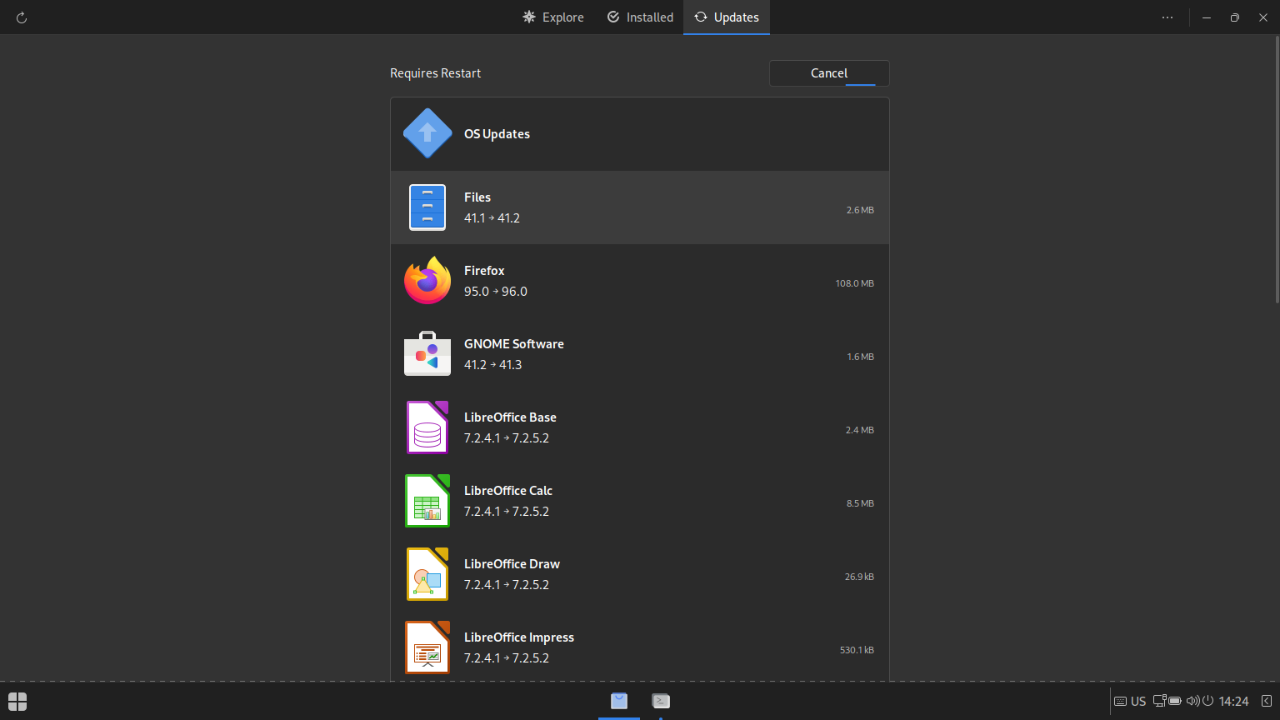The image size is (1280, 720).
Task: Click the OS Updates diamond arrow icon
Action: point(427,133)
